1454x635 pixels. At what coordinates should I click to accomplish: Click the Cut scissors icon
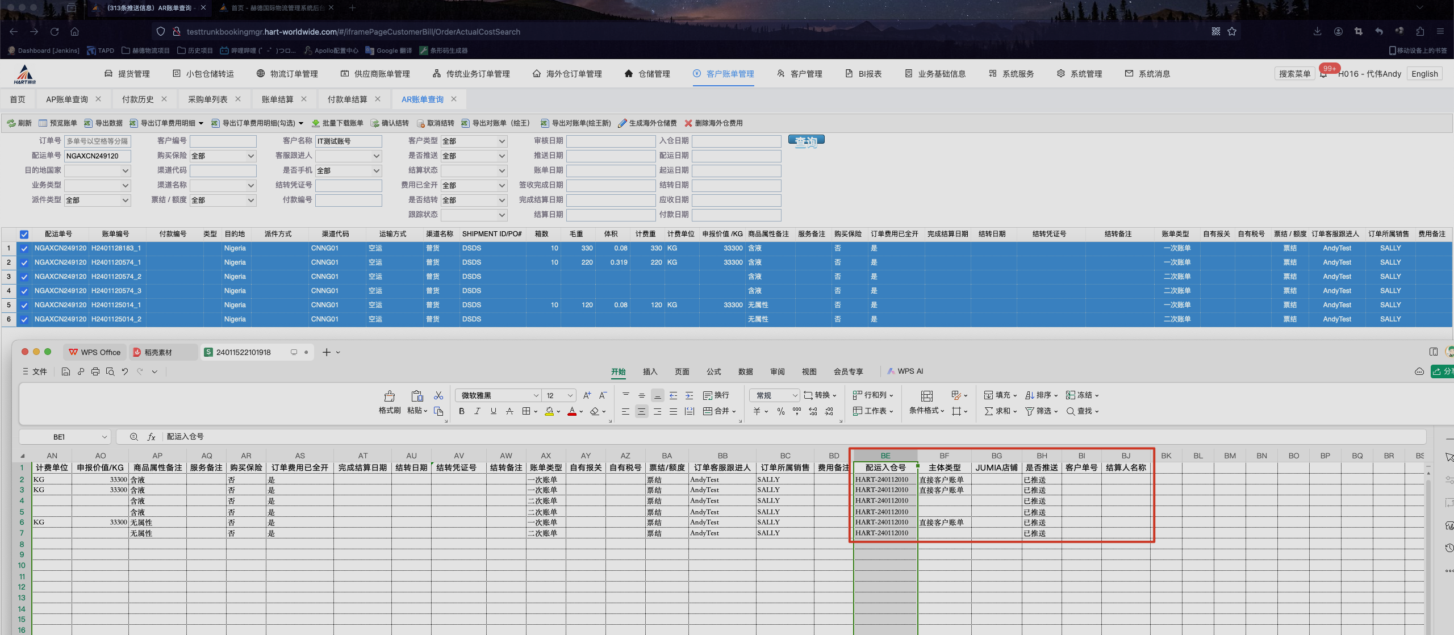438,395
